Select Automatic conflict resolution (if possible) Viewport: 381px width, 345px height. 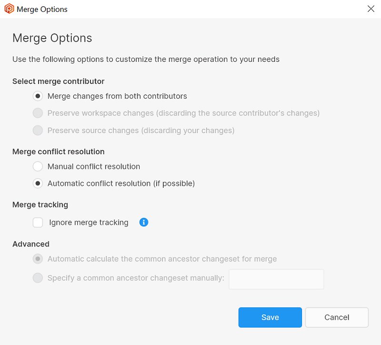point(38,183)
